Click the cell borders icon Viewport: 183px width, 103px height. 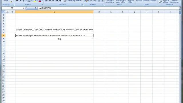click(x=29, y=1)
